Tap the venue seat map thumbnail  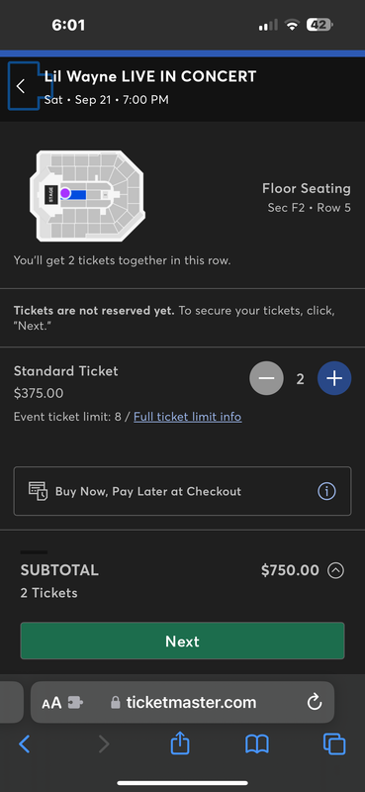pyautogui.click(x=87, y=196)
